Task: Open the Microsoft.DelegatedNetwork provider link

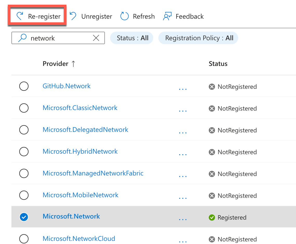Action: pyautogui.click(x=85, y=130)
